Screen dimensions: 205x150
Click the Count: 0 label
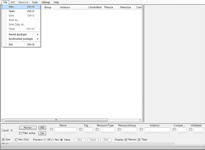tap(7, 130)
